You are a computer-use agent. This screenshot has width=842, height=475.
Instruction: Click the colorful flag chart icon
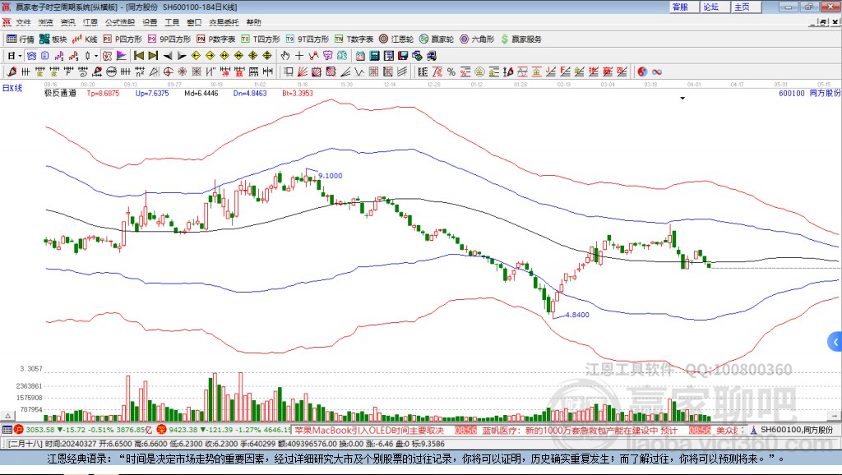click(122, 56)
